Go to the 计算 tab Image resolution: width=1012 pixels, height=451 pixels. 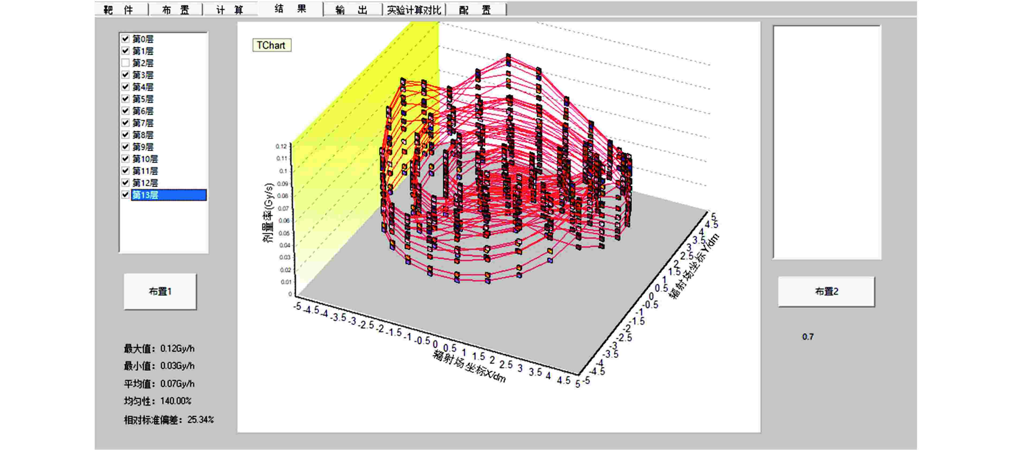click(230, 10)
